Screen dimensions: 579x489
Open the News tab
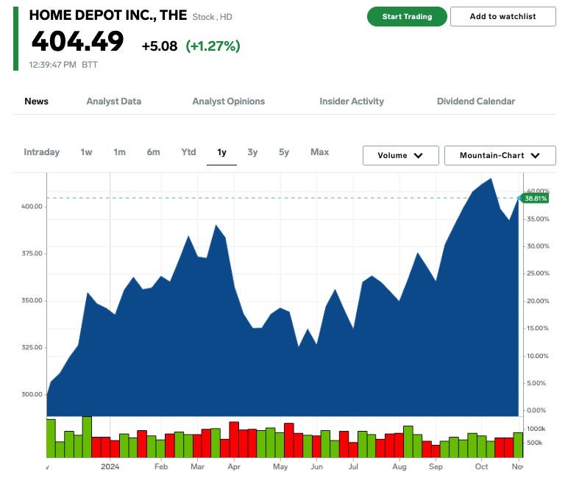[37, 101]
